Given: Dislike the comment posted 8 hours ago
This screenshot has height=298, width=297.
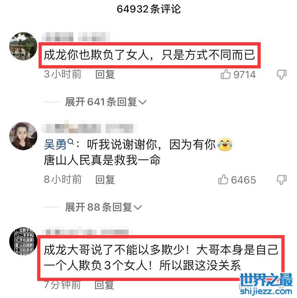Looking at the screenshot, I should [281, 180].
